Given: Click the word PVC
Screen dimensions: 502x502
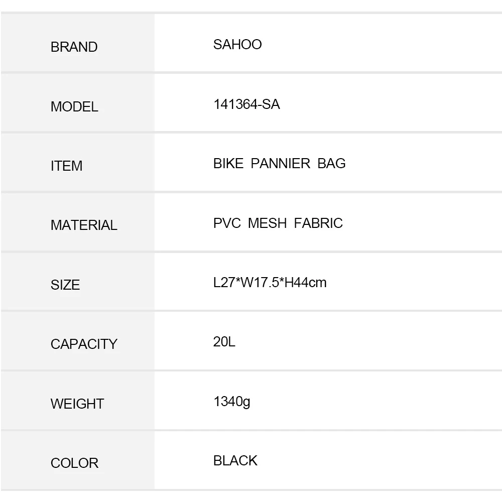Looking at the screenshot, I should point(227,223).
